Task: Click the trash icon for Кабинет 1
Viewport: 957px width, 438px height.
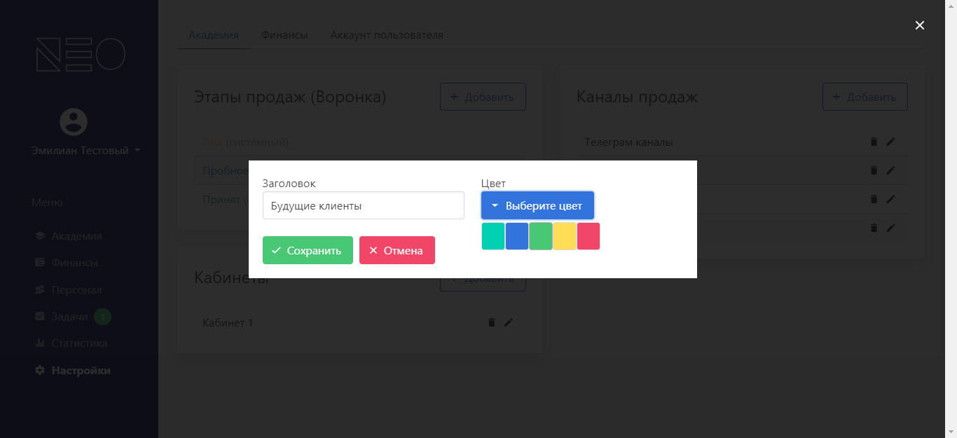Action: pos(491,322)
